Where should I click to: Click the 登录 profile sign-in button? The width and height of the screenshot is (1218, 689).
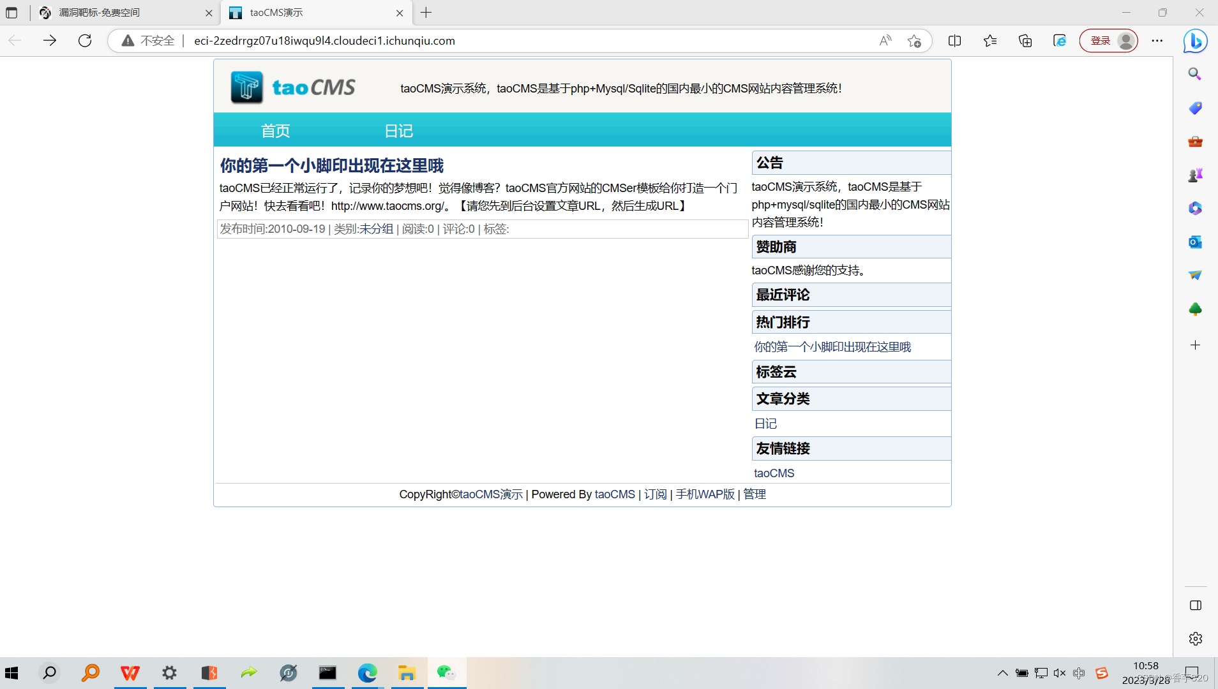[x=1109, y=41]
